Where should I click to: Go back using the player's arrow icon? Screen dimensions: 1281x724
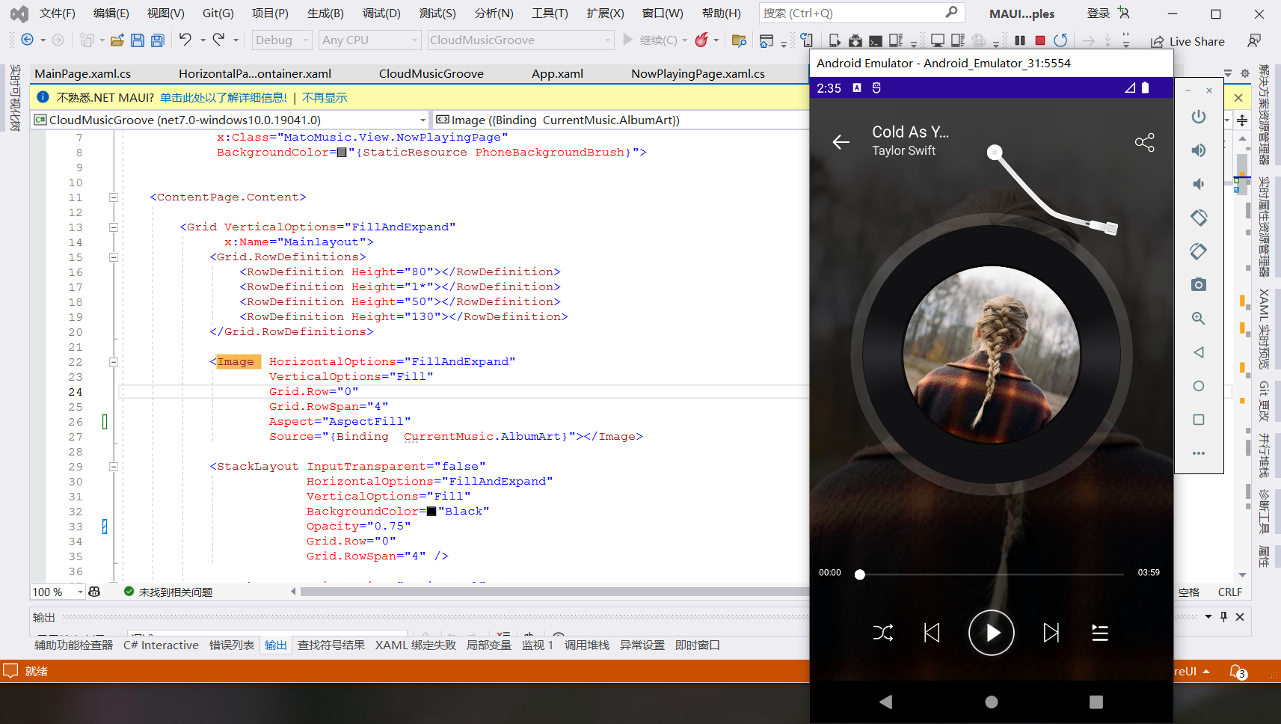point(841,142)
